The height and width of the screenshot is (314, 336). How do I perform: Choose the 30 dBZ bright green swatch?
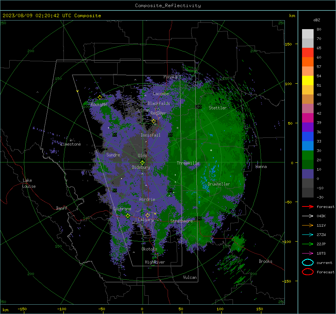pos(308,155)
